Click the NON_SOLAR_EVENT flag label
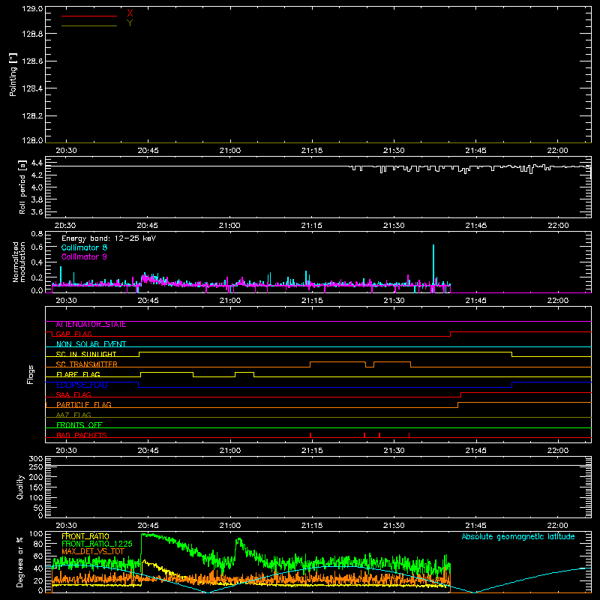600x600 pixels. point(91,344)
